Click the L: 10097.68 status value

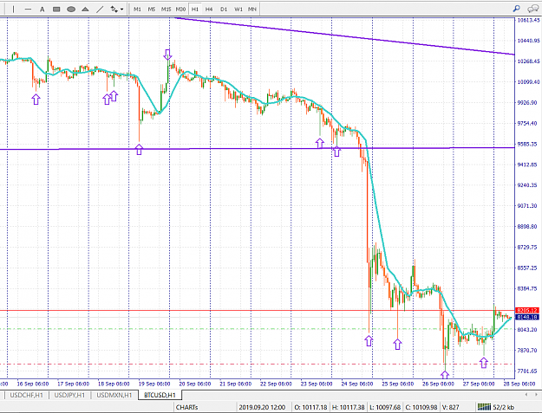385,407
